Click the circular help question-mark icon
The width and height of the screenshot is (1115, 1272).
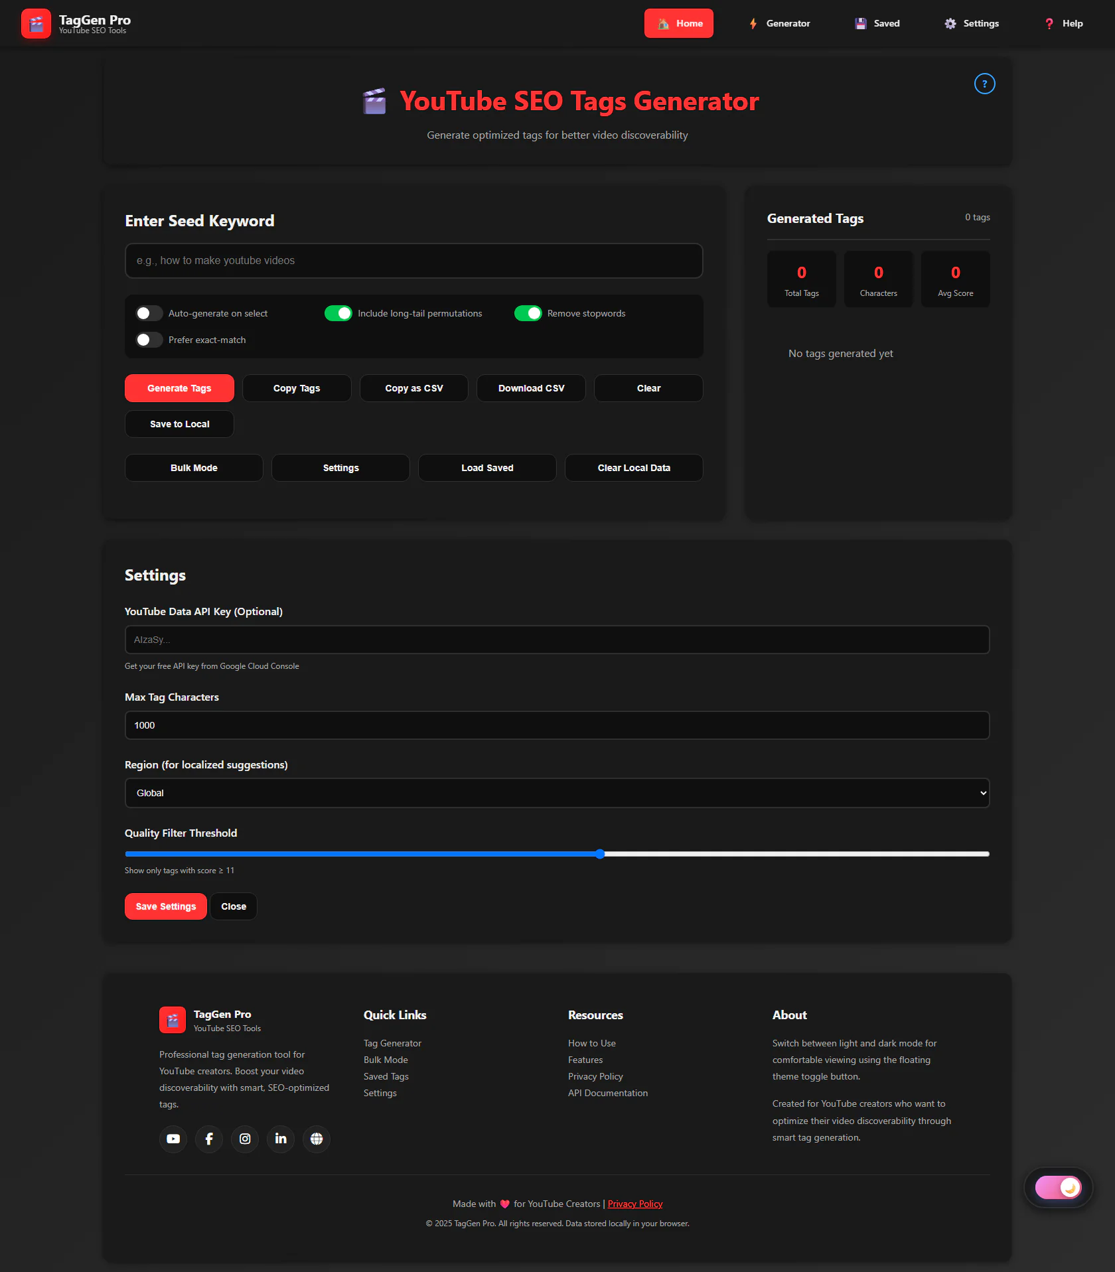[x=984, y=84]
